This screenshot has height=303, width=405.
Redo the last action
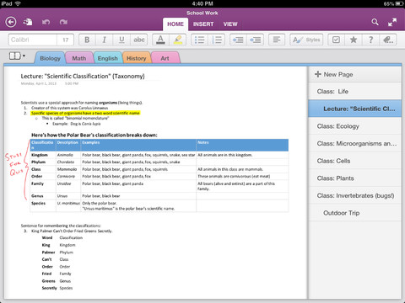point(63,22)
